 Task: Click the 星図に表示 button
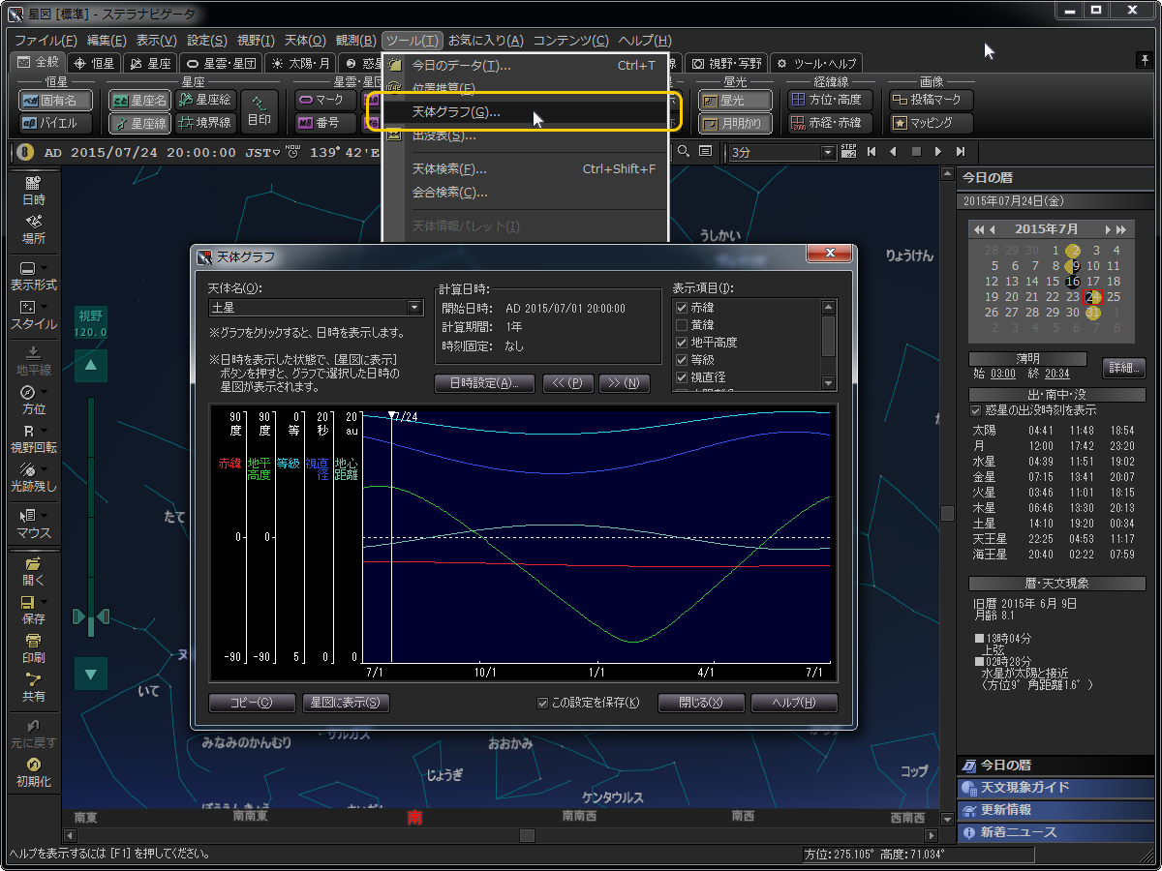tap(346, 703)
